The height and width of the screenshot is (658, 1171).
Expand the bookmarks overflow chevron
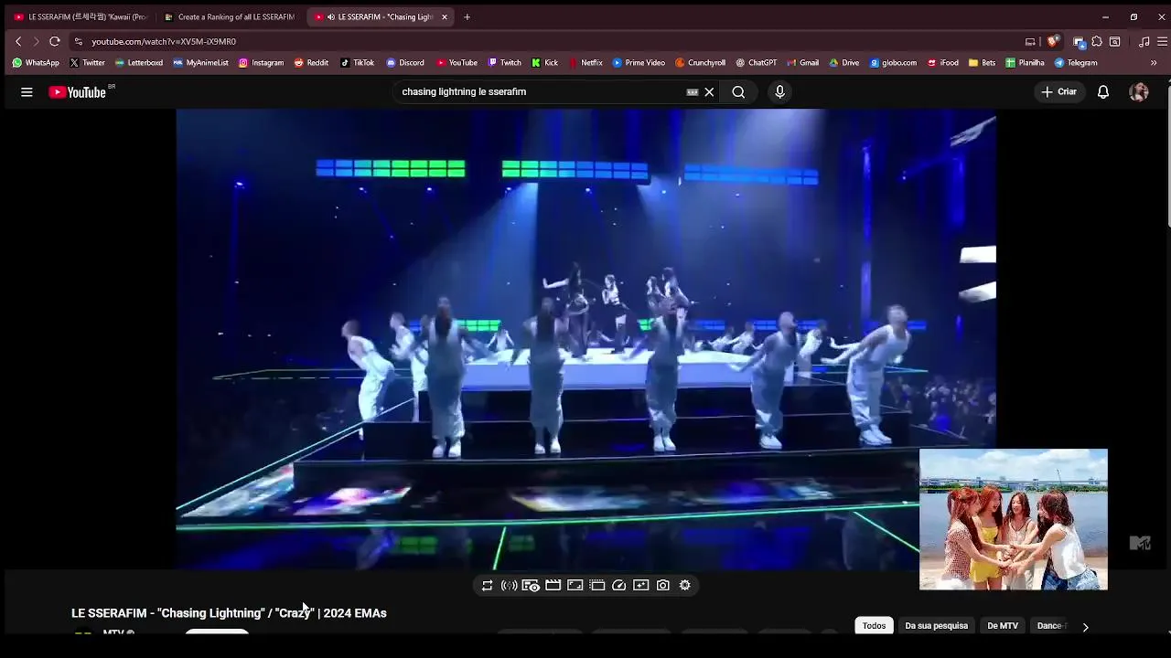click(x=1154, y=63)
